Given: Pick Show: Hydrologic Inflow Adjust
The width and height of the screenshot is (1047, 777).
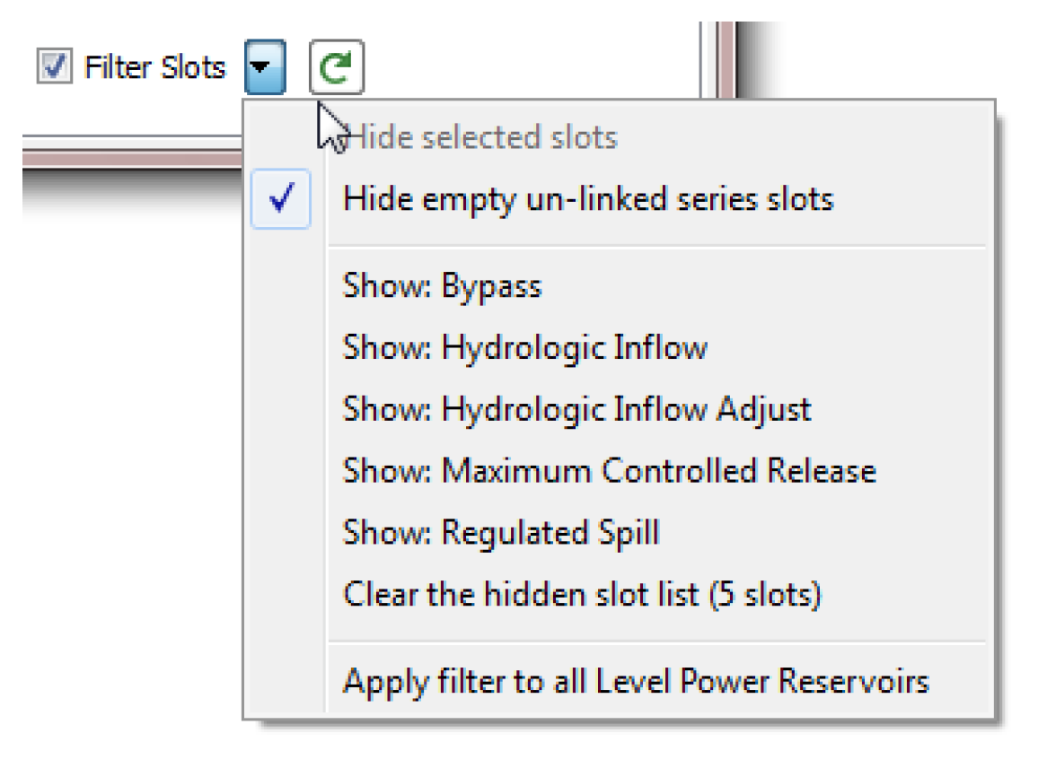Looking at the screenshot, I should tap(576, 409).
